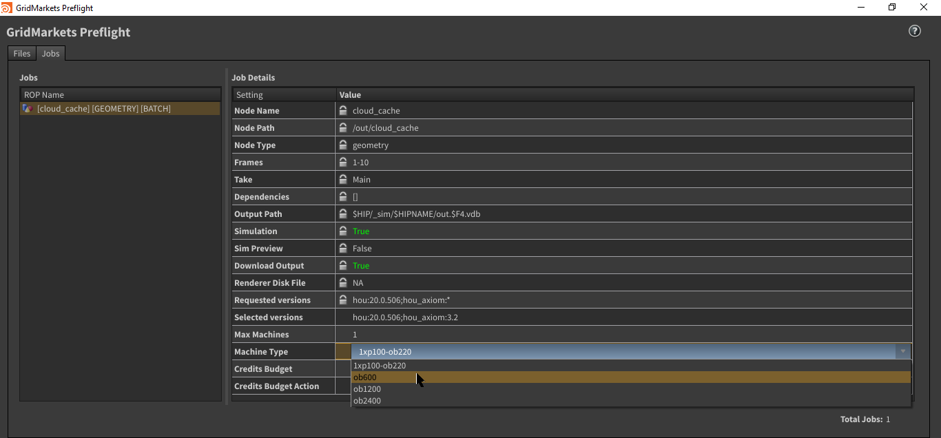Click the help question mark icon
The image size is (941, 438).
[x=915, y=31]
